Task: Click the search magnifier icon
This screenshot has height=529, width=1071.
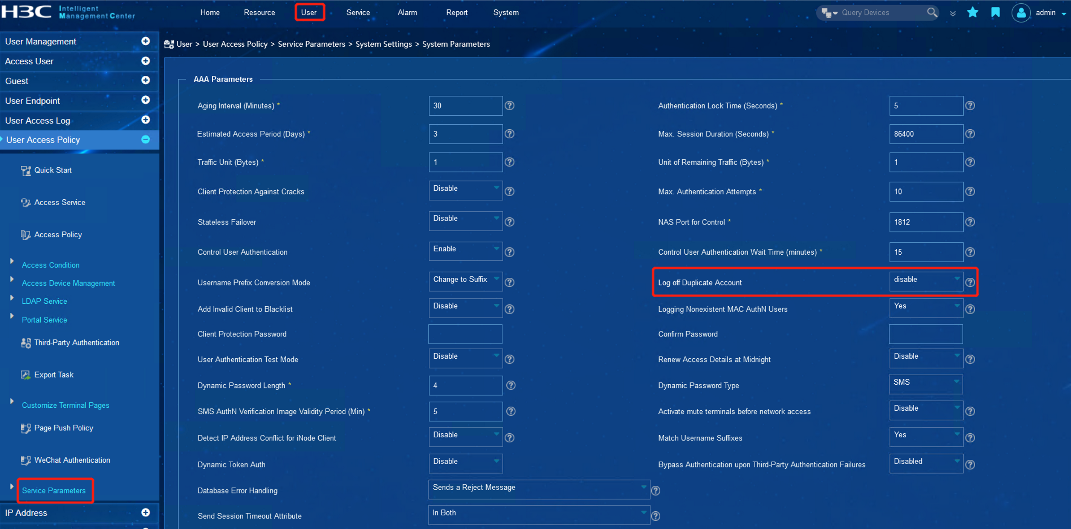Action: [x=932, y=12]
